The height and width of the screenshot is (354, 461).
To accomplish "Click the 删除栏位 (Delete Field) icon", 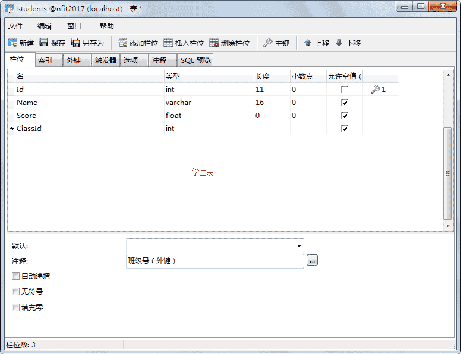I will pos(214,43).
